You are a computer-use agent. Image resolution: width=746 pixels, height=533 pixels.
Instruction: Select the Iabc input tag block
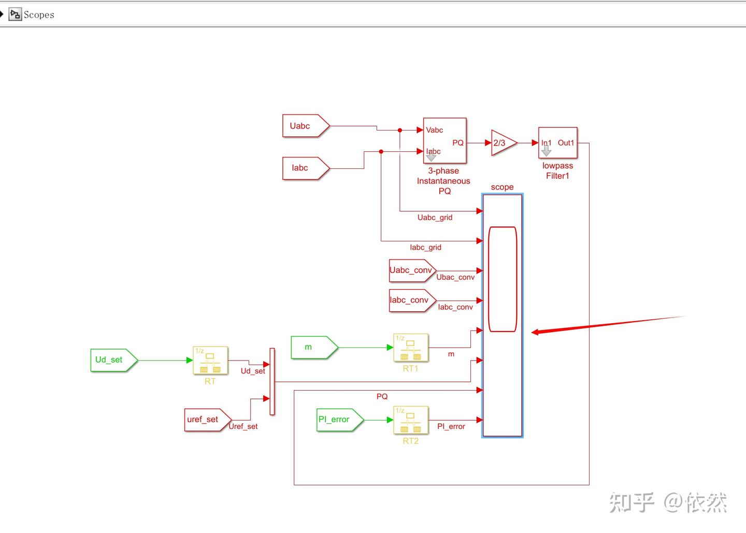[x=306, y=168]
